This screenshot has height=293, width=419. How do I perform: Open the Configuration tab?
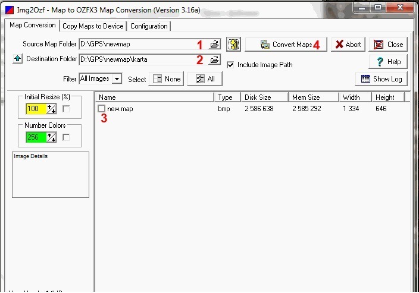[149, 26]
